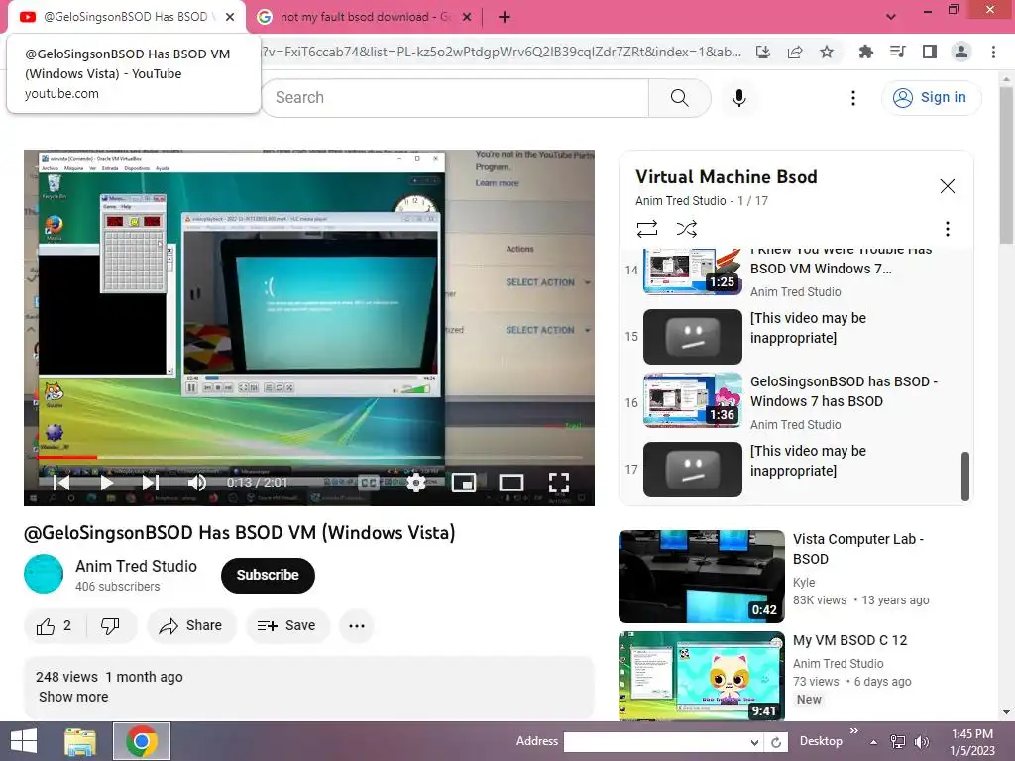Skip to previous video in player
1015x761 pixels.
[60, 483]
